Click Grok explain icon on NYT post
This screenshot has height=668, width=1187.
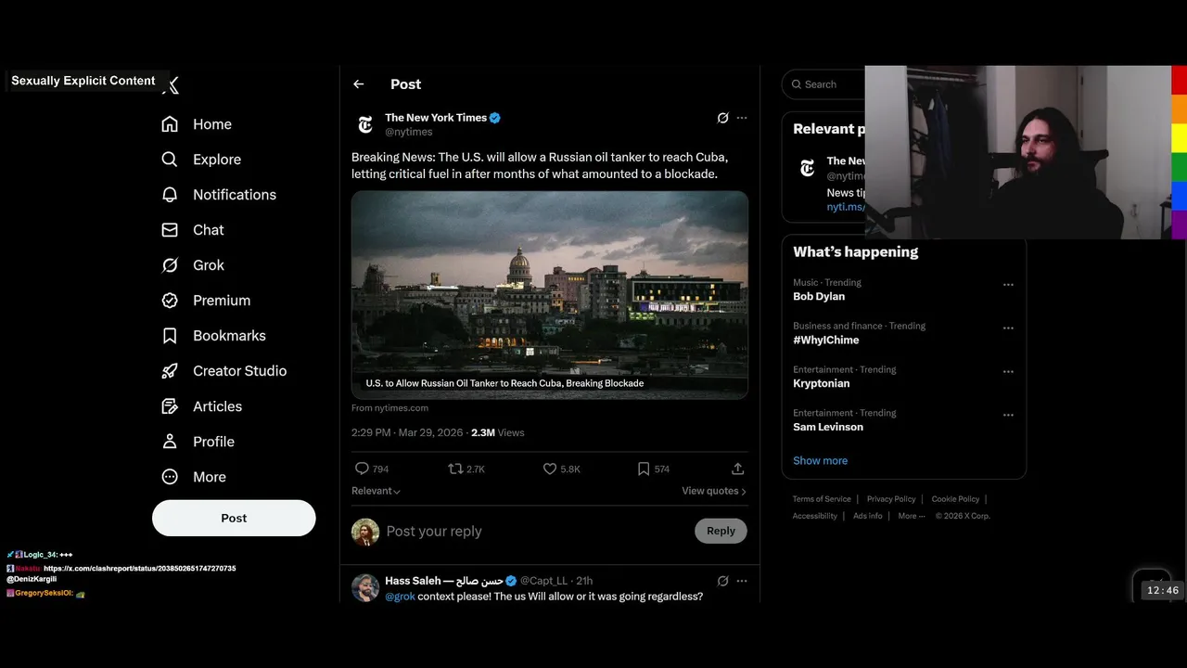[722, 118]
